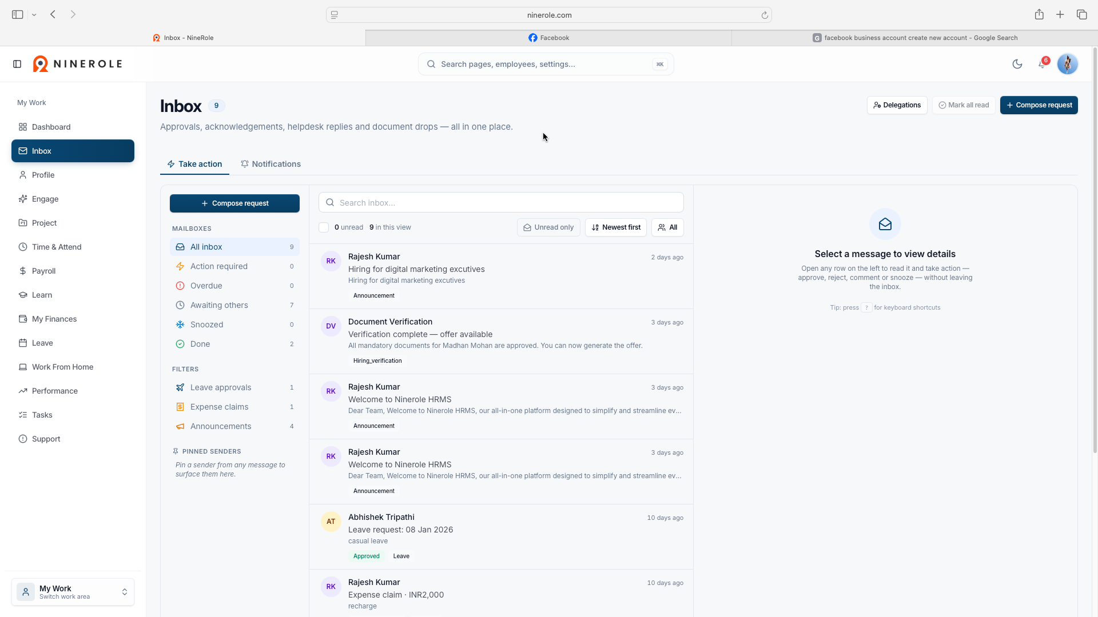Click Safari Share icon

1039,14
